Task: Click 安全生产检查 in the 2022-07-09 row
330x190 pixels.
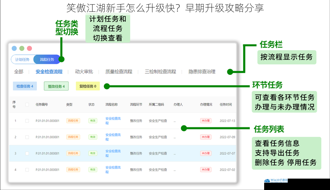Action: pyautogui.click(x=158, y=137)
